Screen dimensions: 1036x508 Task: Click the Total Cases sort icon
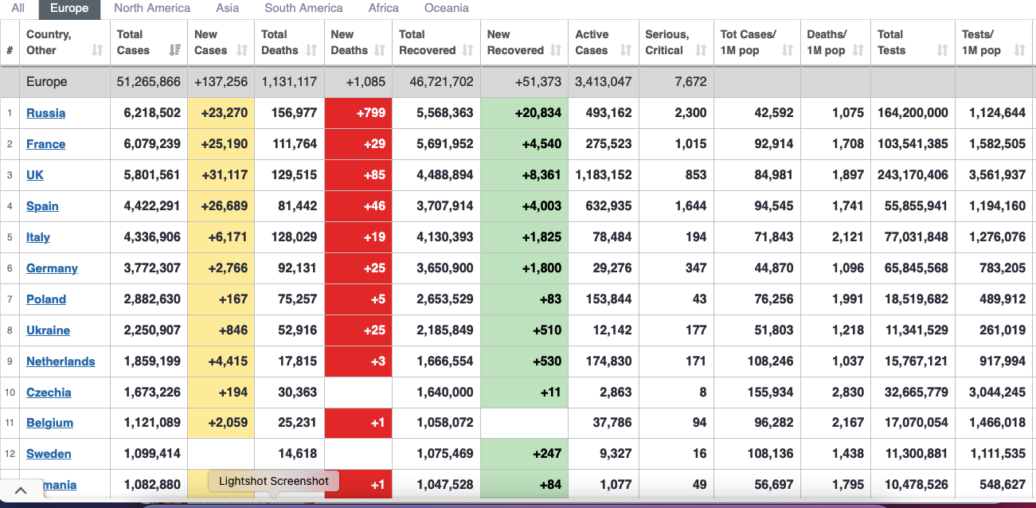174,50
